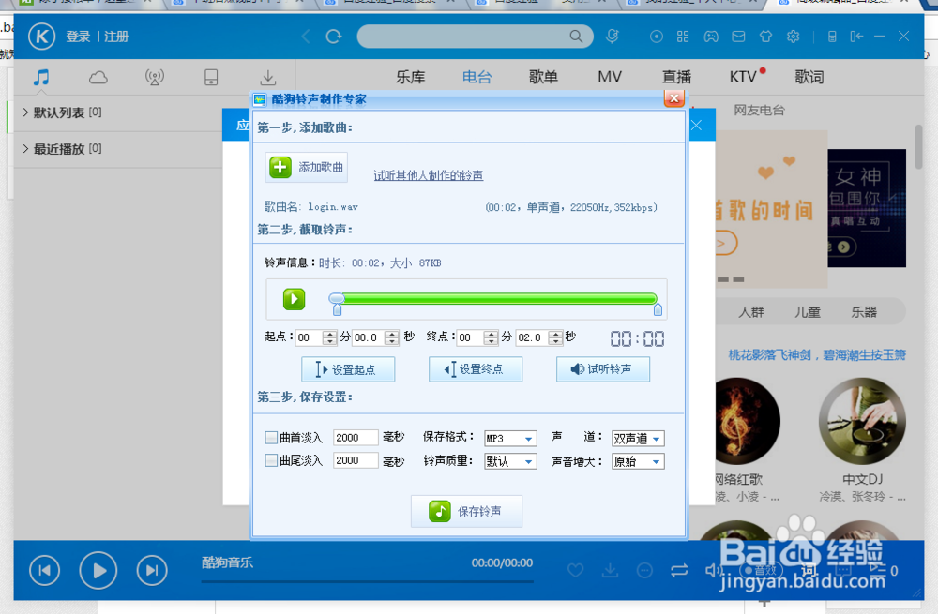Click the 试听铃声 button
This screenshot has width=938, height=614.
click(x=602, y=369)
